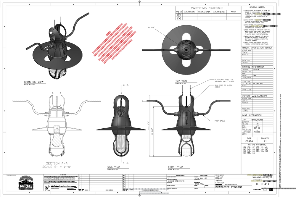The height and width of the screenshot is (197, 296).
Task: Select the CX tag circle
Action: (x=179, y=19)
